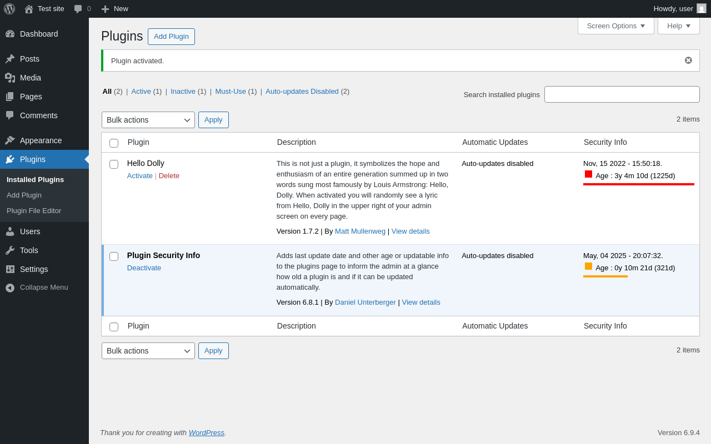Expand the Screen Options panel

pos(616,26)
